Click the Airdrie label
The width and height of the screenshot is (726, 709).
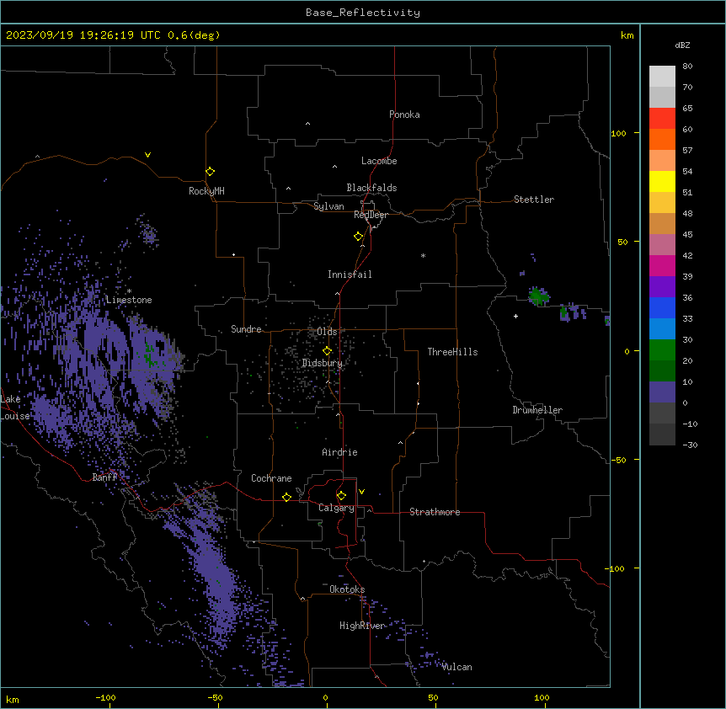point(339,452)
